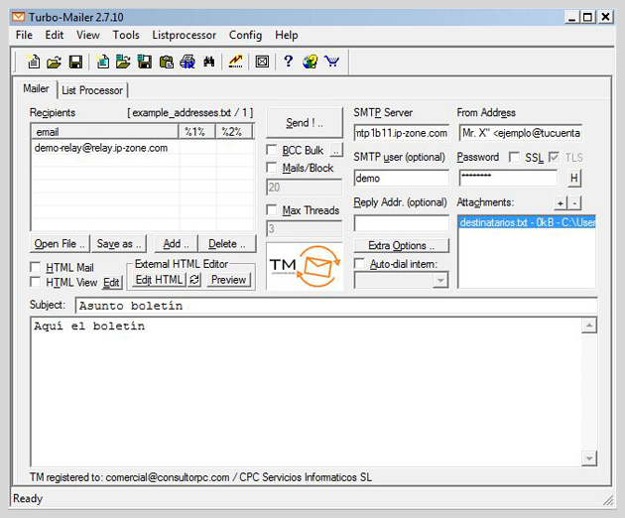The width and height of the screenshot is (625, 518).
Task: Click the save message floppy disk icon
Action: pyautogui.click(x=75, y=62)
